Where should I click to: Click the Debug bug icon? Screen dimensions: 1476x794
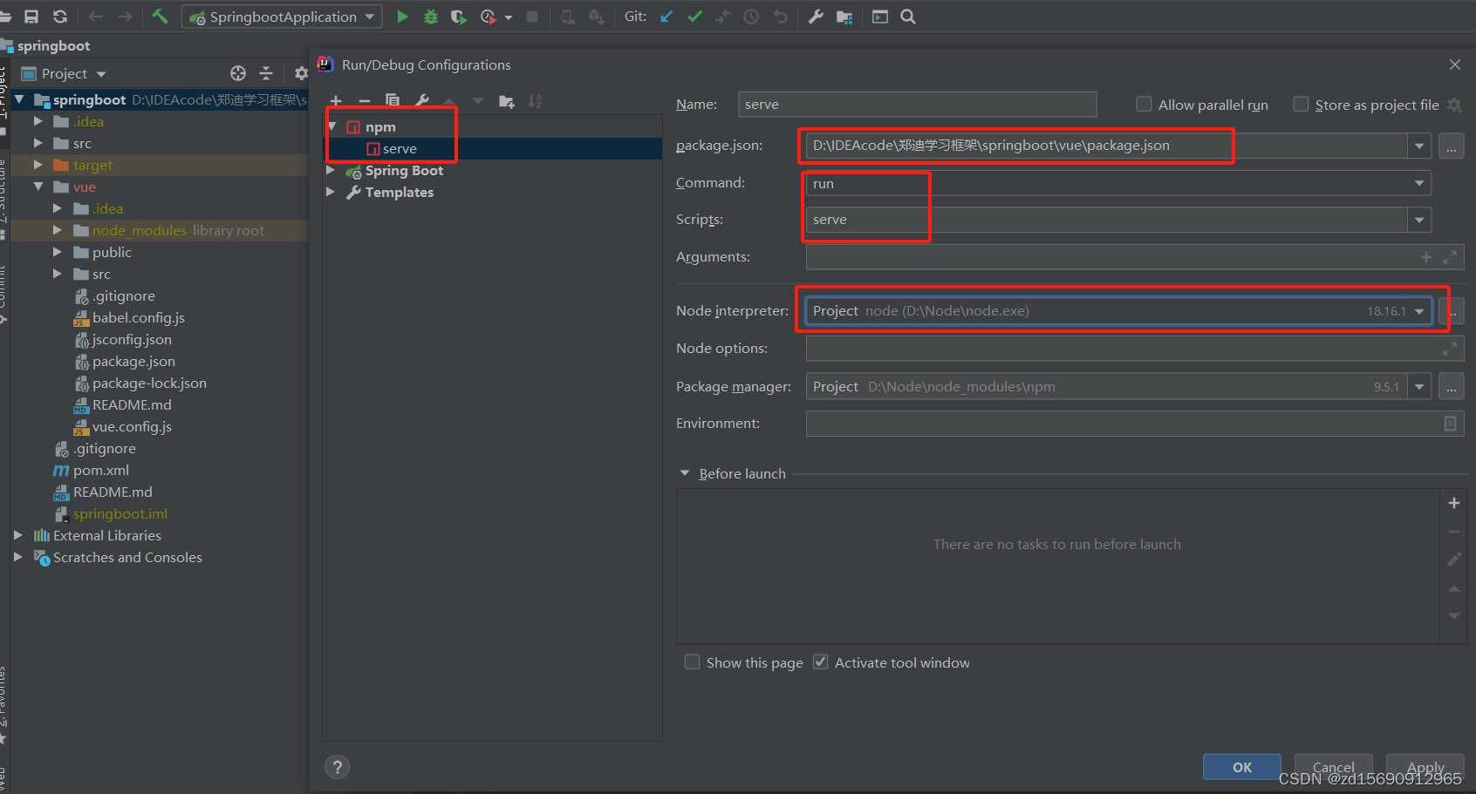pos(430,17)
